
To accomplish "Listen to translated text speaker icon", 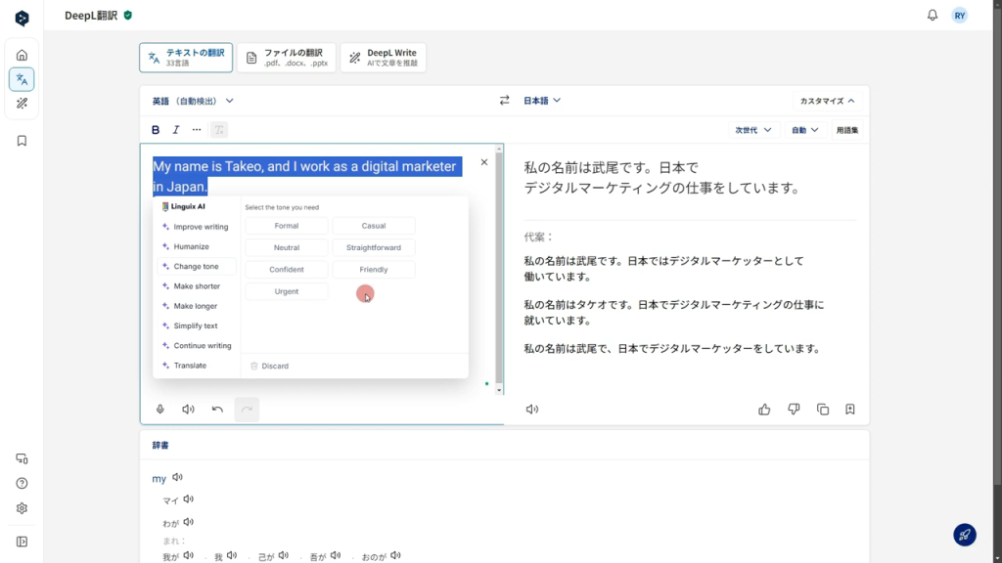I will (531, 410).
